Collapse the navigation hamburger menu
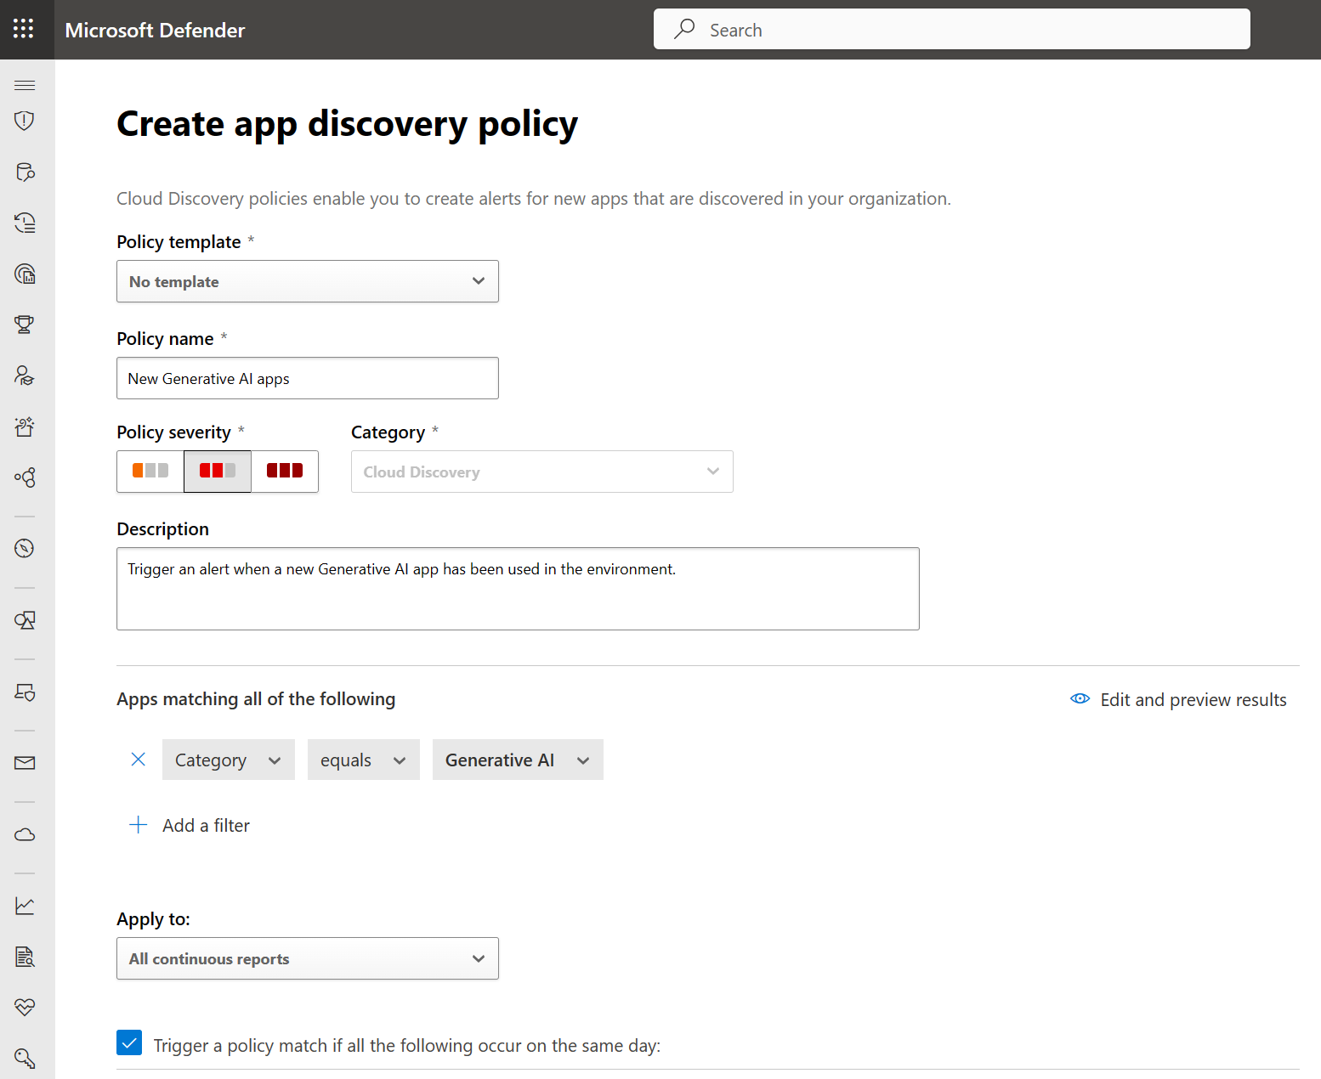 pos(25,85)
